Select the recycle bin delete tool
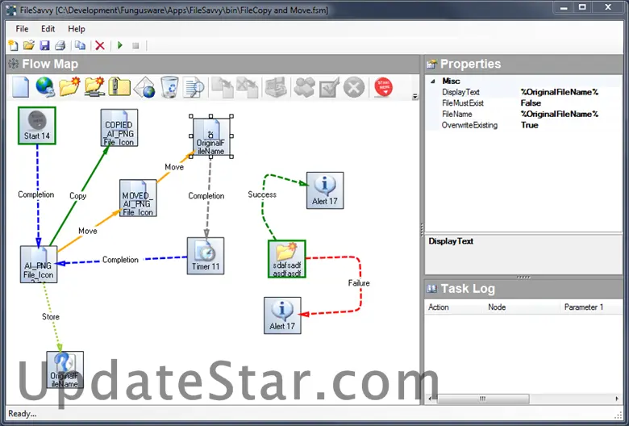Viewport: 629px width, 426px height. (169, 86)
